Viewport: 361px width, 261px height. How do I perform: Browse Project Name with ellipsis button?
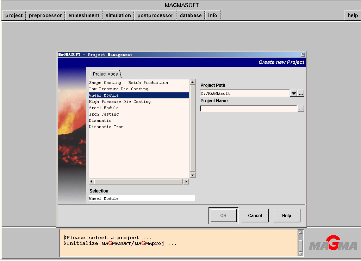301,109
